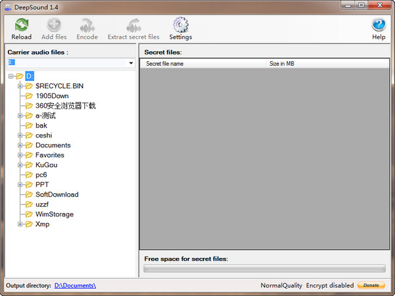Click the Encode waveform icon

pyautogui.click(x=87, y=25)
